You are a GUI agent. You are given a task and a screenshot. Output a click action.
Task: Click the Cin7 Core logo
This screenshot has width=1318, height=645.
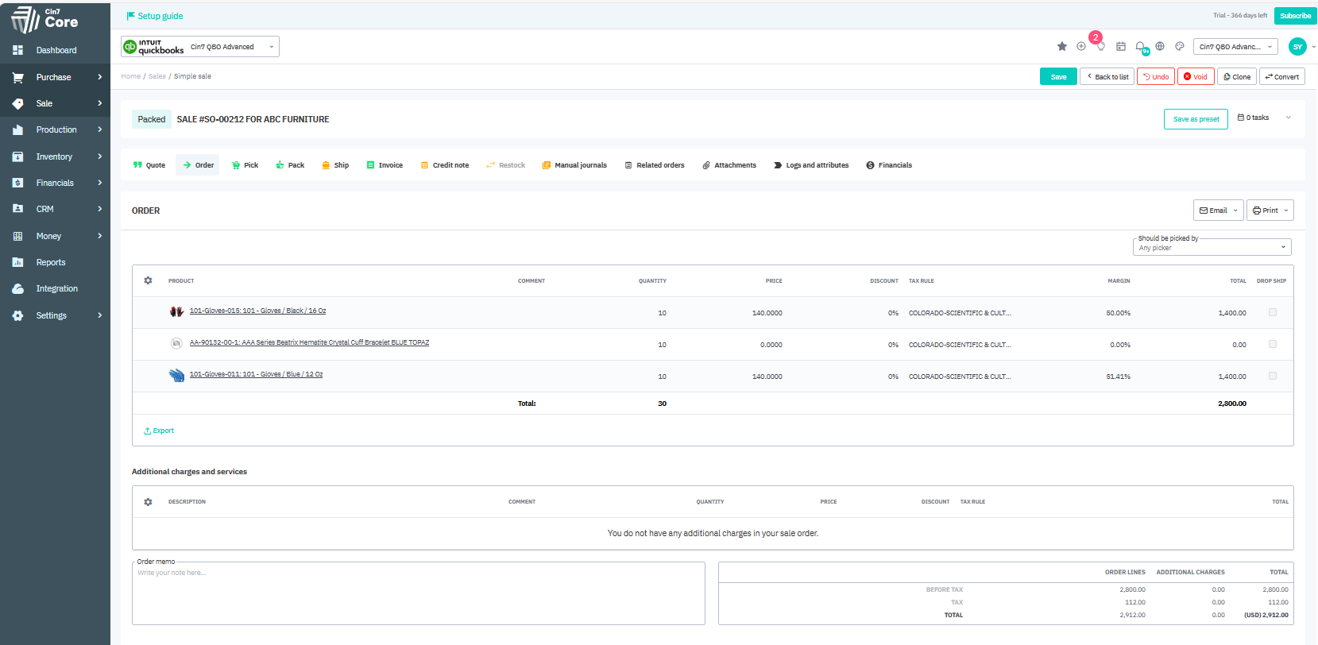pyautogui.click(x=44, y=19)
